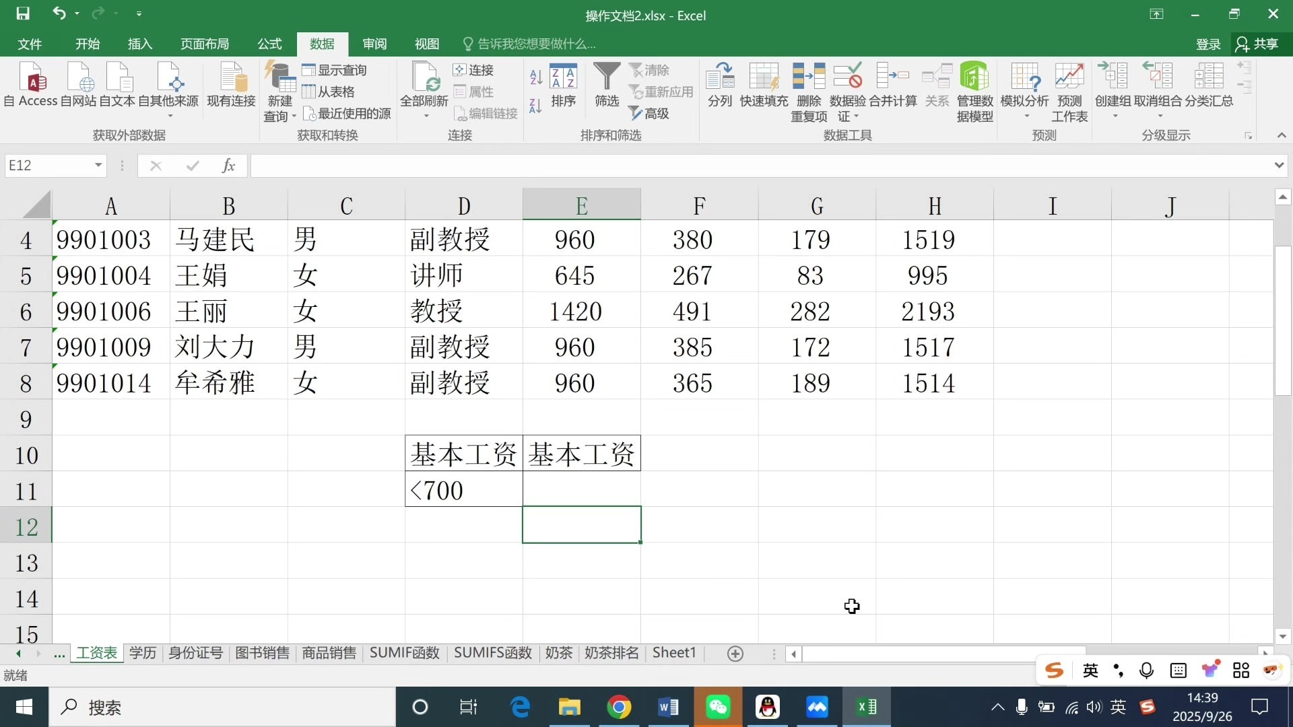The image size is (1293, 727).
Task: Expand the What-If Analysis (模拟分析) menu
Action: coord(1027,116)
